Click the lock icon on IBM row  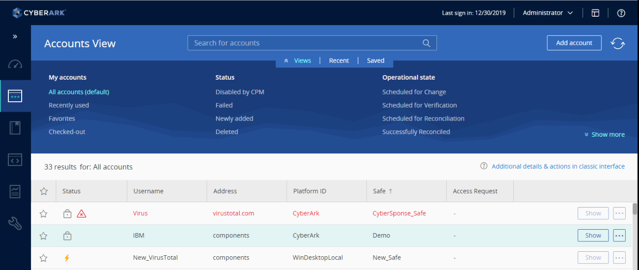click(68, 236)
